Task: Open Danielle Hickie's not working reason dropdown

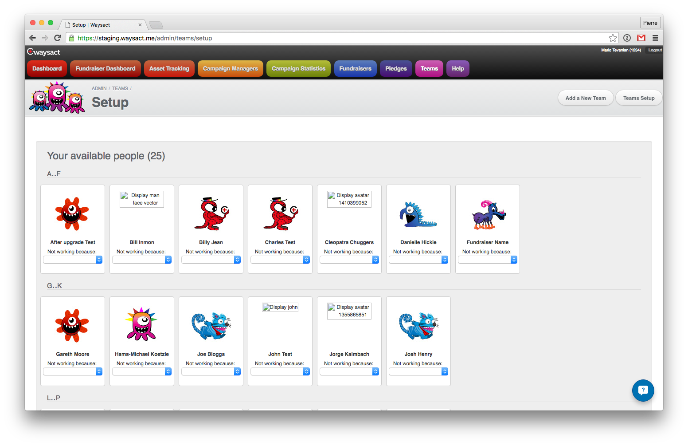Action: [418, 260]
